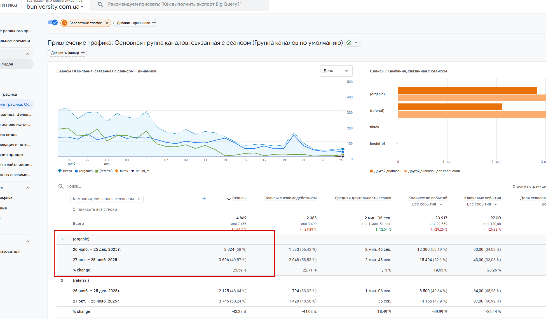This screenshot has width=546, height=319.
Task: Click dark orange (organic) bar in chart
Action: pyautogui.click(x=467, y=90)
